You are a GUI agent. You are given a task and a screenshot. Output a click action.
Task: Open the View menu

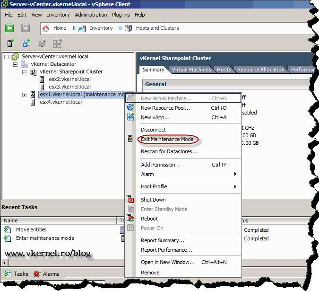click(x=36, y=15)
